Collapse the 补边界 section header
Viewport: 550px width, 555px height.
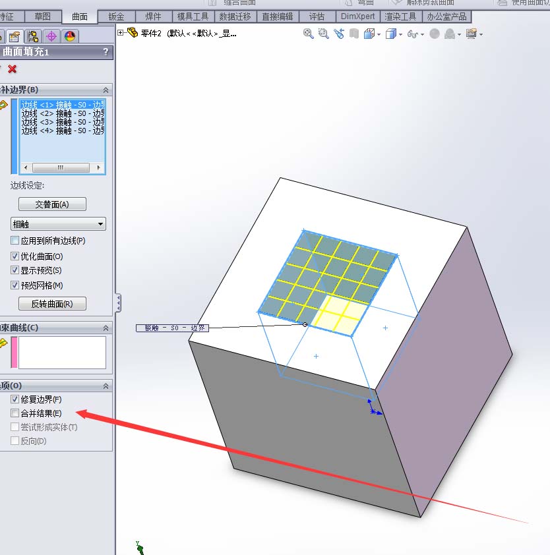tap(105, 89)
